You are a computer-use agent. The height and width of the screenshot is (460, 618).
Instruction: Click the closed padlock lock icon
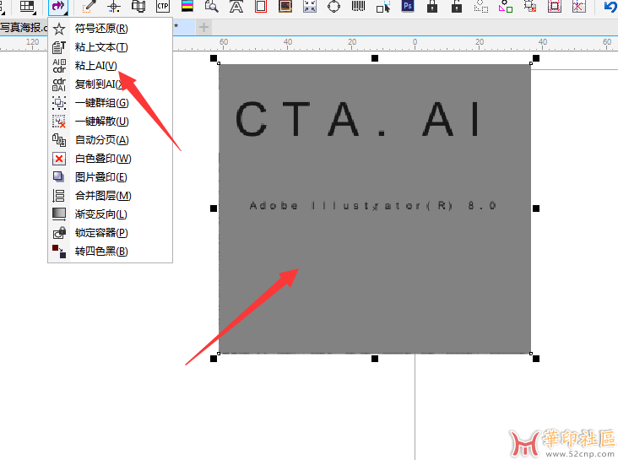click(432, 6)
